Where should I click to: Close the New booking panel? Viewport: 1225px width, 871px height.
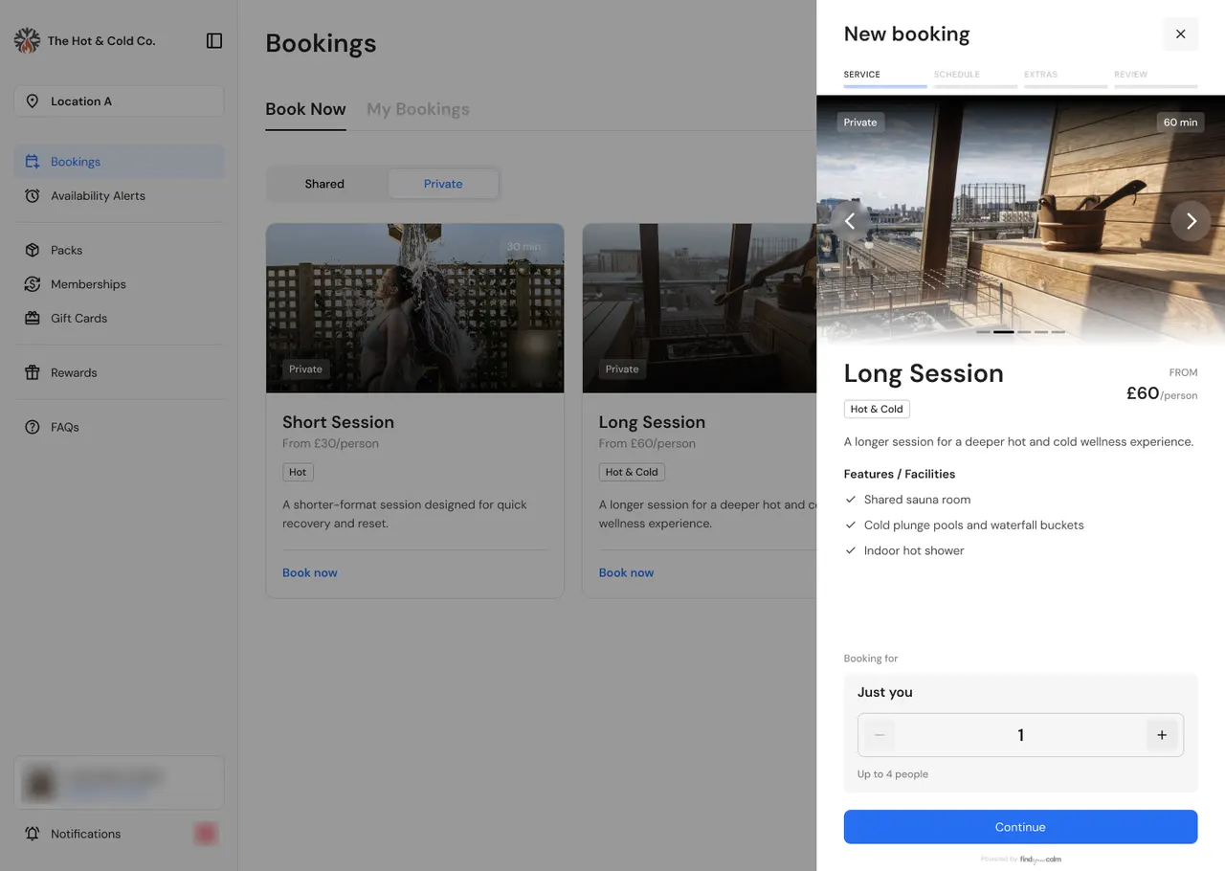pyautogui.click(x=1180, y=33)
